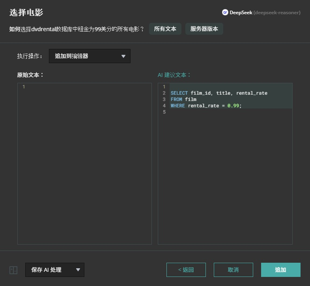Confirm with the 追加 button

coord(280,270)
